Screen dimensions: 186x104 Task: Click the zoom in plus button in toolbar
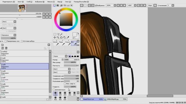pos(121,5)
